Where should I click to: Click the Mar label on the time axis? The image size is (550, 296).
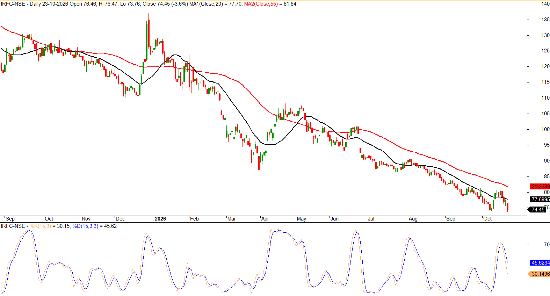pos(231,219)
